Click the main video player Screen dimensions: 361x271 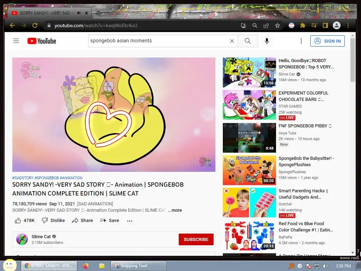pyautogui.click(x=114, y=115)
